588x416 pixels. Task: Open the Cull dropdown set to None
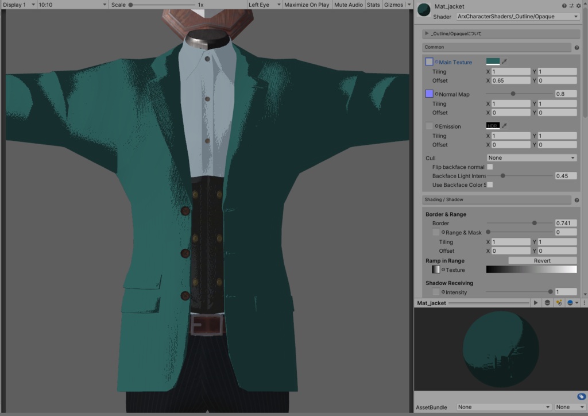(x=531, y=157)
